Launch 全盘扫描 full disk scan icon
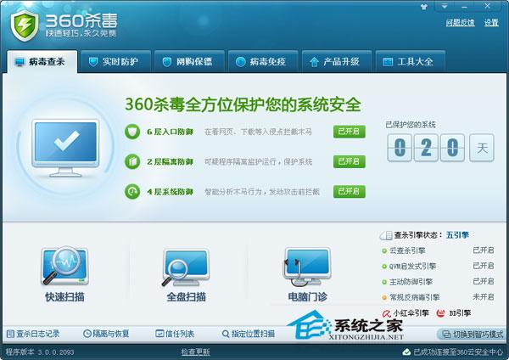The width and height of the screenshot is (509, 360). point(186,267)
